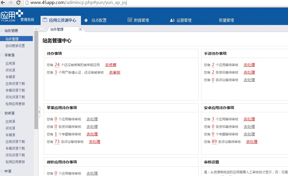Click 去处理 for 安卓 资讯 awaiting review
The height and width of the screenshot is (176, 288).
(249, 127)
